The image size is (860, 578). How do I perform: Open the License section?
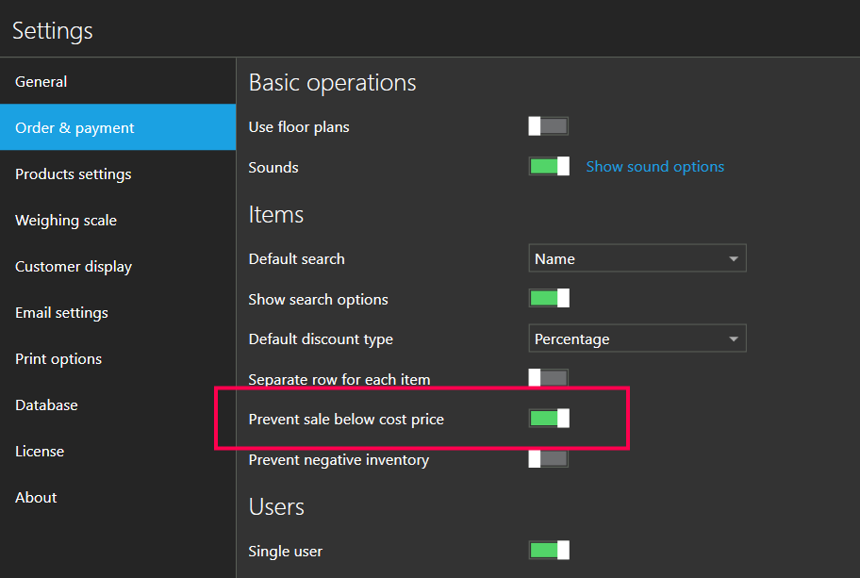pyautogui.click(x=40, y=452)
